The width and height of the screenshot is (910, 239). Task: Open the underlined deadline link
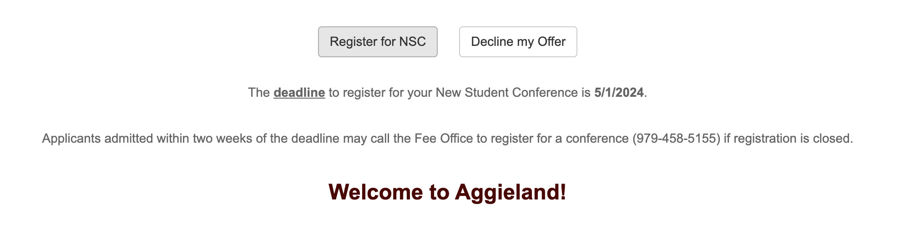(x=299, y=93)
